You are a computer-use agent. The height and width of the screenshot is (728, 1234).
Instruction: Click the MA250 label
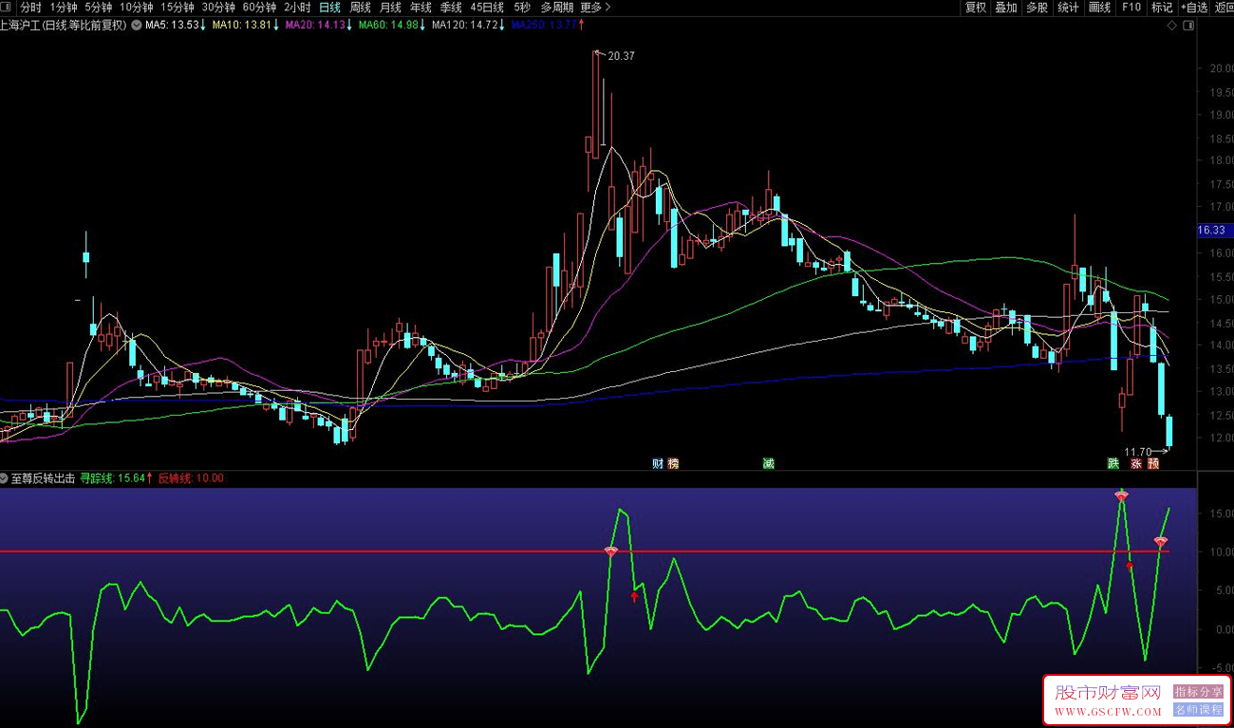548,26
